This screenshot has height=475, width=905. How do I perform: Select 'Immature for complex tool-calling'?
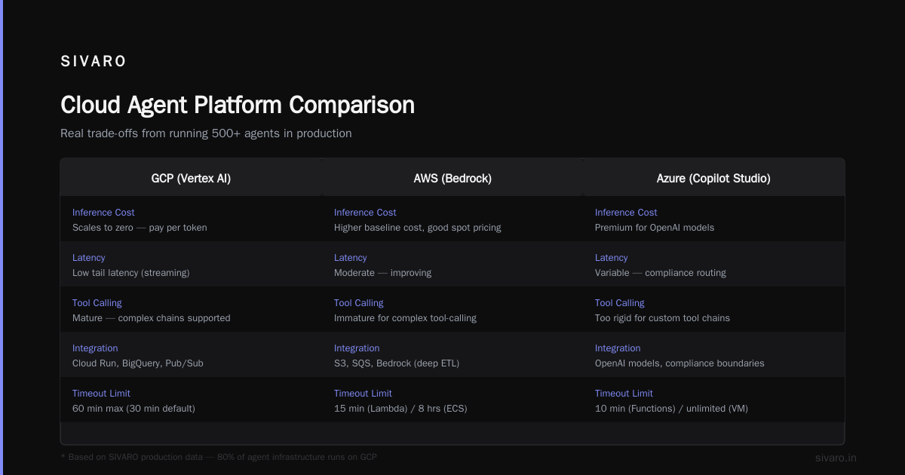pos(405,318)
